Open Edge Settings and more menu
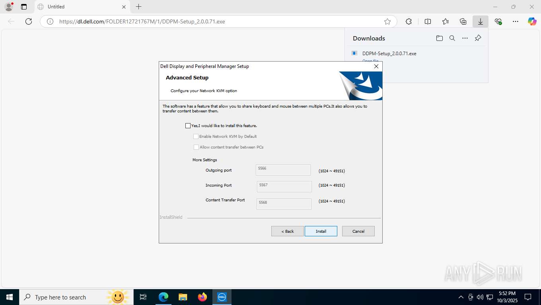 (x=516, y=21)
